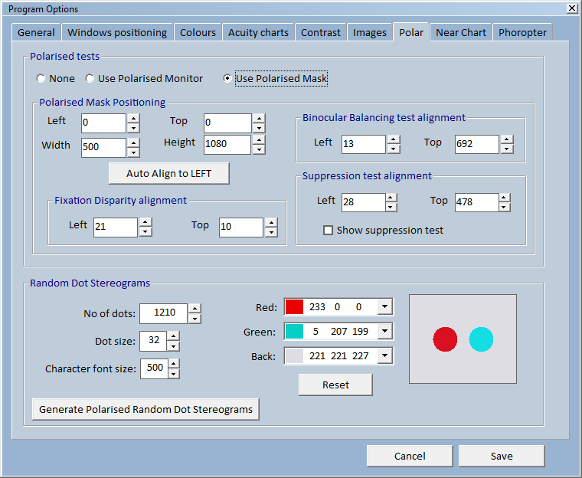
Task: Choose Use Polarised Monitor option
Action: [144, 78]
